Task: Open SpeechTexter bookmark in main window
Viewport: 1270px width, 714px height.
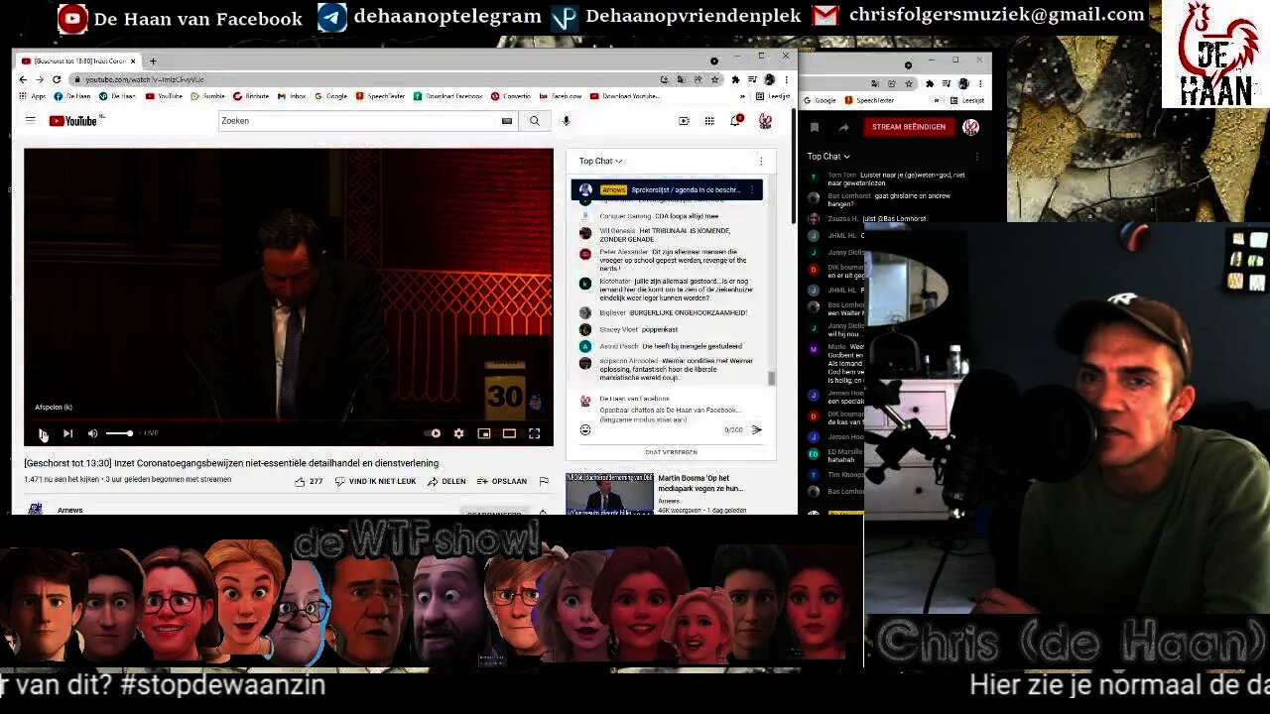Action: (381, 96)
